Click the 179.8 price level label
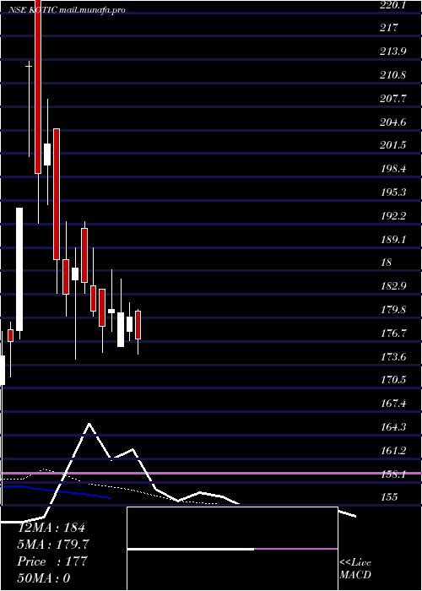This screenshot has width=422, height=591. point(392,310)
